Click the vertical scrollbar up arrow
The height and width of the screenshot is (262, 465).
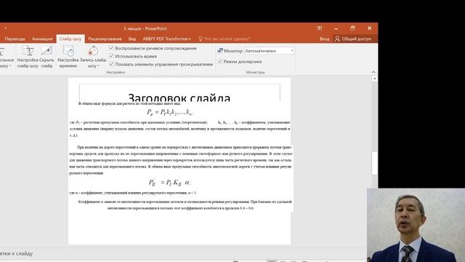375,79
